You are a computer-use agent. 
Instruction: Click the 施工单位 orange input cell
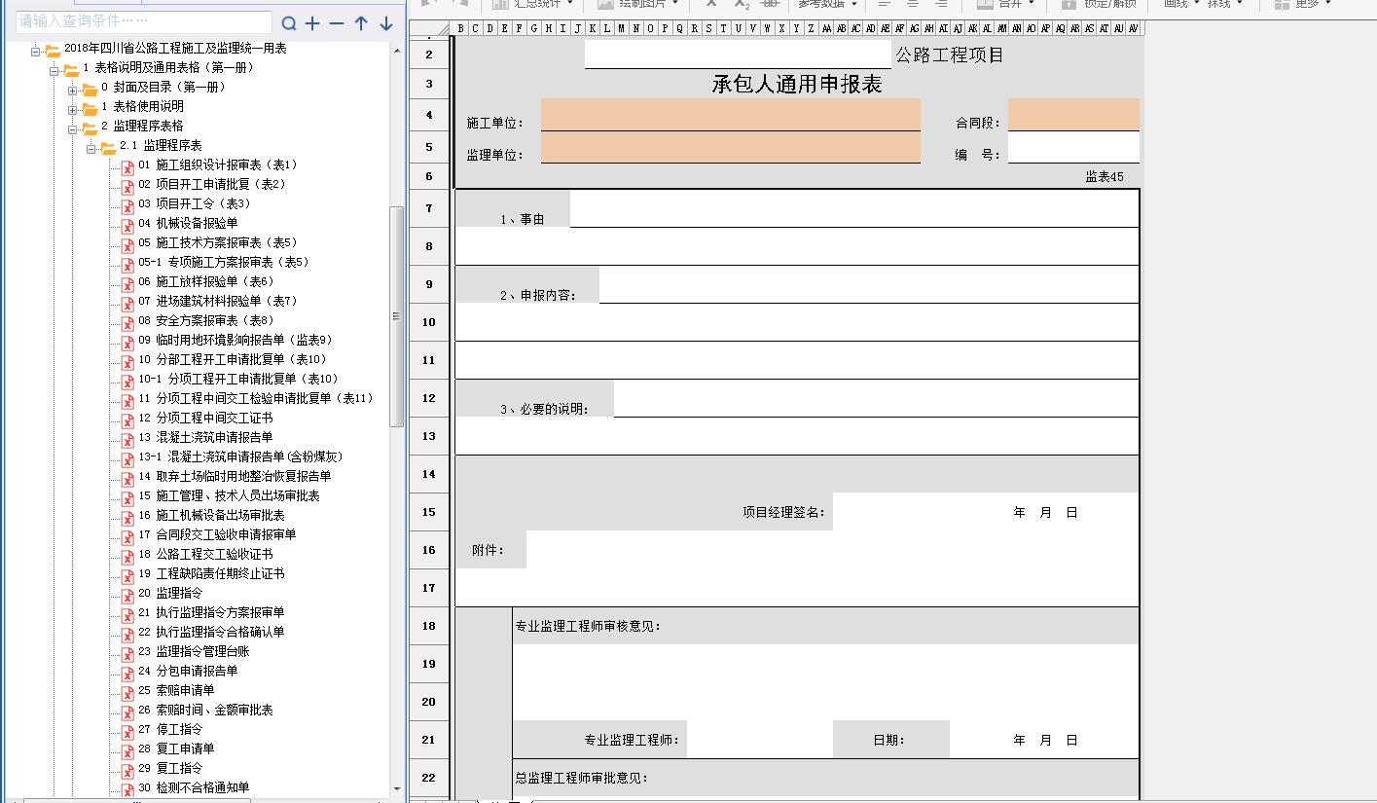point(731,115)
